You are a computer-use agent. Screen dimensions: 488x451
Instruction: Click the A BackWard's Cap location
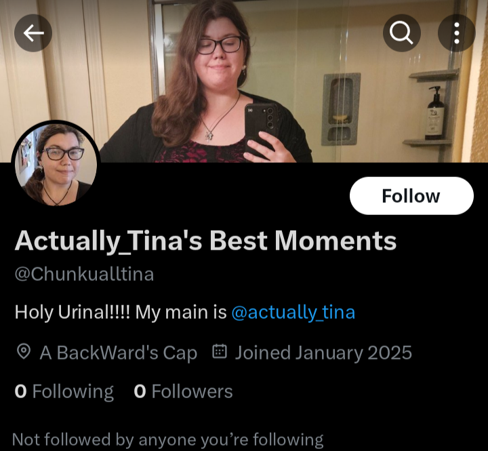coord(118,353)
